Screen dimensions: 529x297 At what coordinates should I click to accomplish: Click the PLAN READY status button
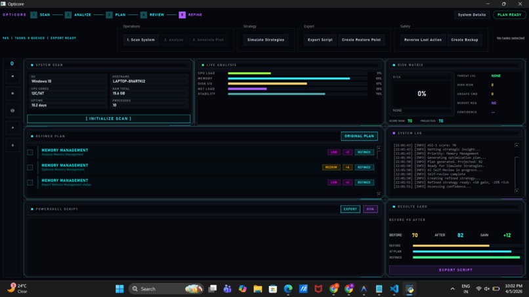pyautogui.click(x=509, y=15)
